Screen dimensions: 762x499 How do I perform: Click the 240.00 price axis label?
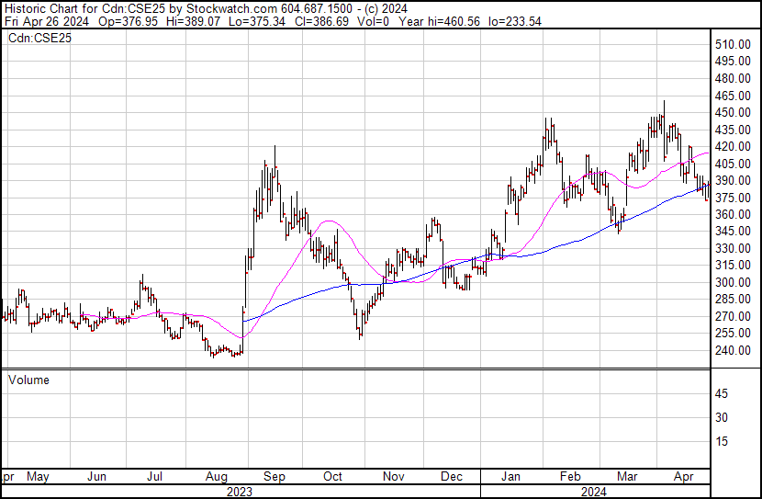733,350
